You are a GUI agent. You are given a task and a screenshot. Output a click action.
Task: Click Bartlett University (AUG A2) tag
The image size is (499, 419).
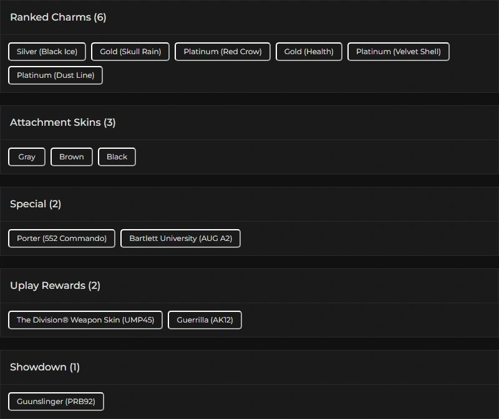click(180, 238)
